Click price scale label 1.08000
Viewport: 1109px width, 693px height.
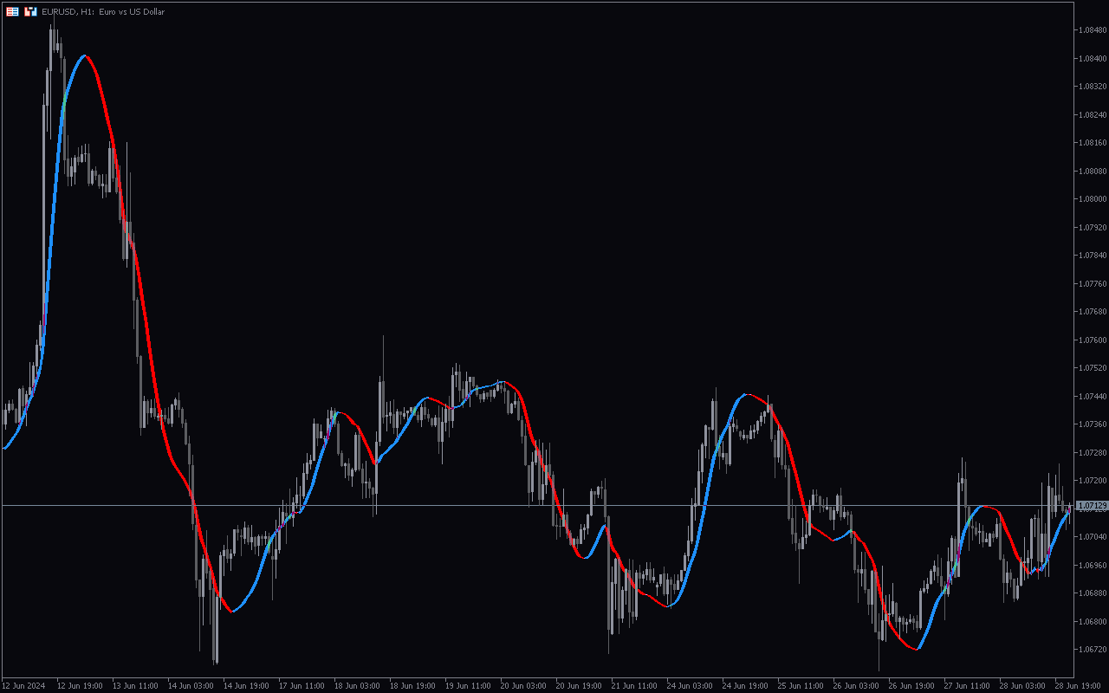[x=1093, y=199]
